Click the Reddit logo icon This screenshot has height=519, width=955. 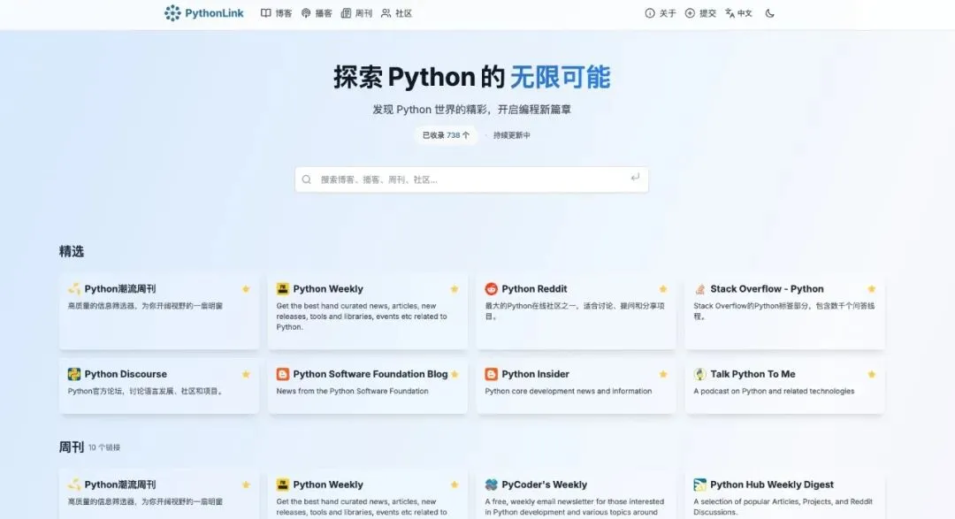coord(492,289)
